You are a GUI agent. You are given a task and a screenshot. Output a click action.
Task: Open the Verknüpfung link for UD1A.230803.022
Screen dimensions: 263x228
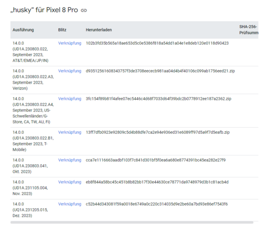[69, 43]
